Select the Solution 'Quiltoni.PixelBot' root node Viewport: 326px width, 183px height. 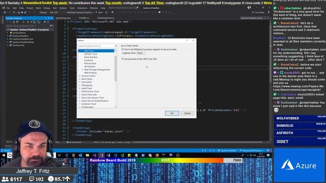pos(30,29)
